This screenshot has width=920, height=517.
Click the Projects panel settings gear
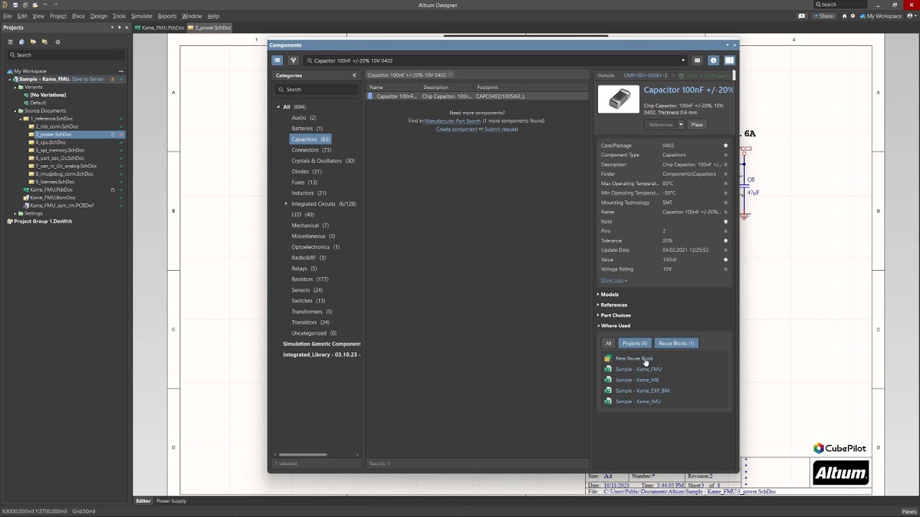pyautogui.click(x=57, y=42)
